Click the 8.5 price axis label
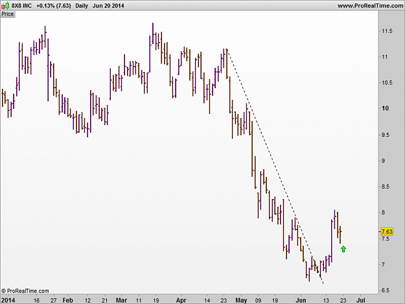 pos(385,187)
